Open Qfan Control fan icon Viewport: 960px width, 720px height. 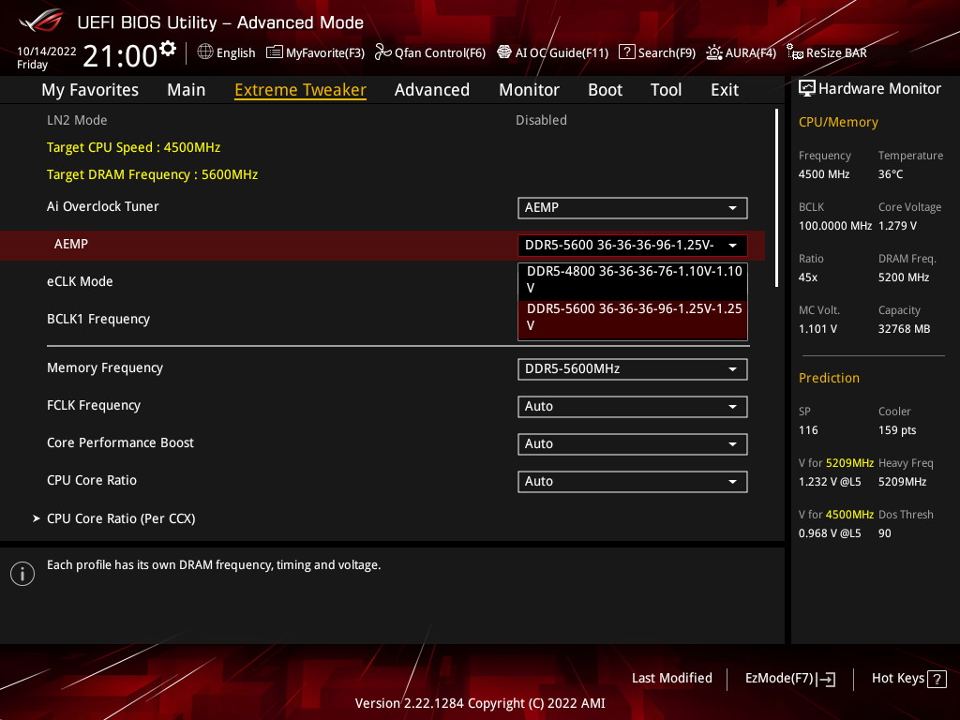pyautogui.click(x=383, y=52)
